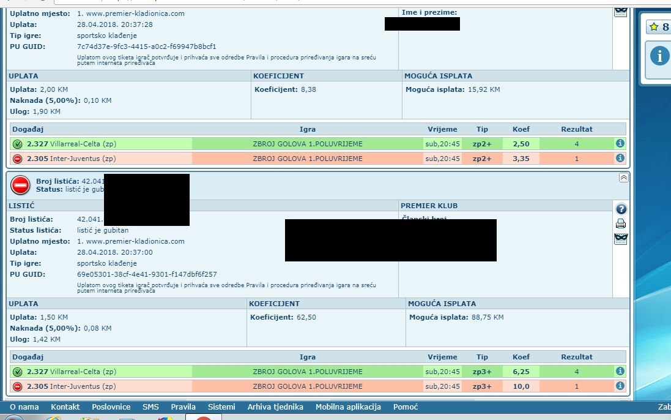Click 2.327 Villarreal-Celta in zp3+ row
This screenshot has height=420, width=671.
click(72, 372)
